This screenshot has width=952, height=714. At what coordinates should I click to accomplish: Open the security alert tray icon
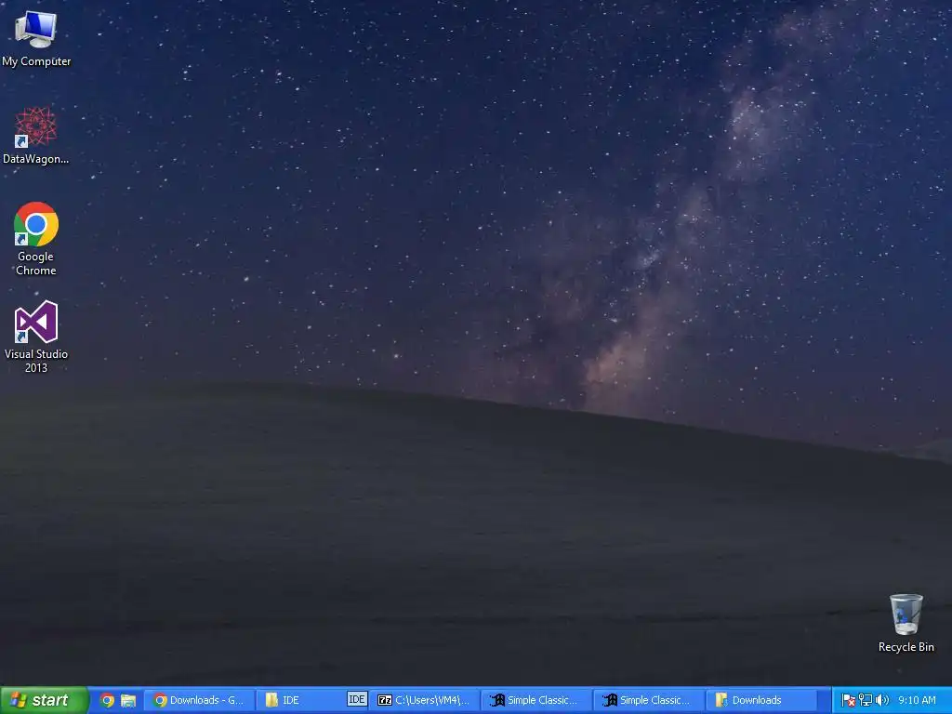849,700
